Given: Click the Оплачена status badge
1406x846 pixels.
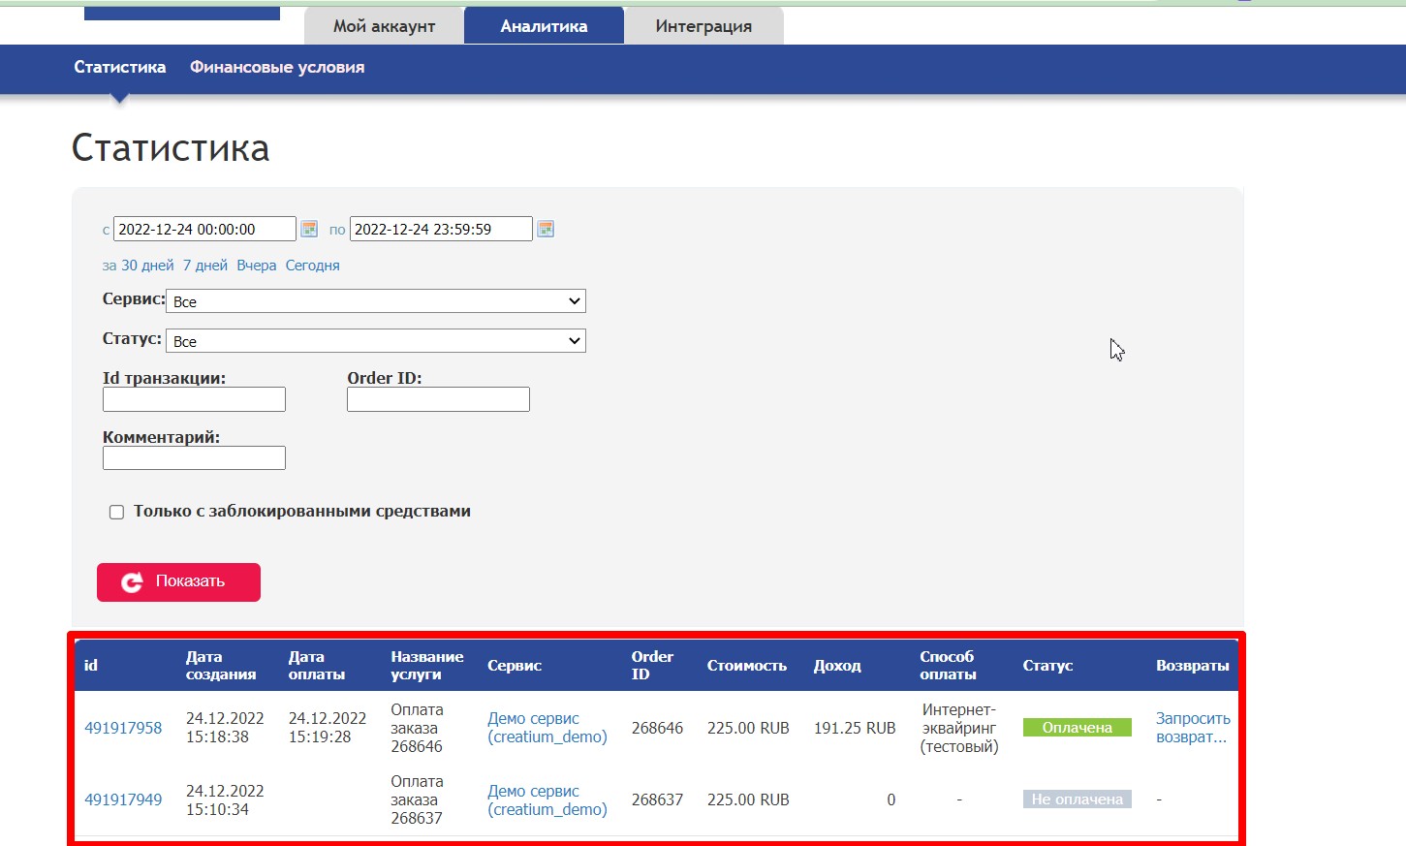Looking at the screenshot, I should 1078,728.
